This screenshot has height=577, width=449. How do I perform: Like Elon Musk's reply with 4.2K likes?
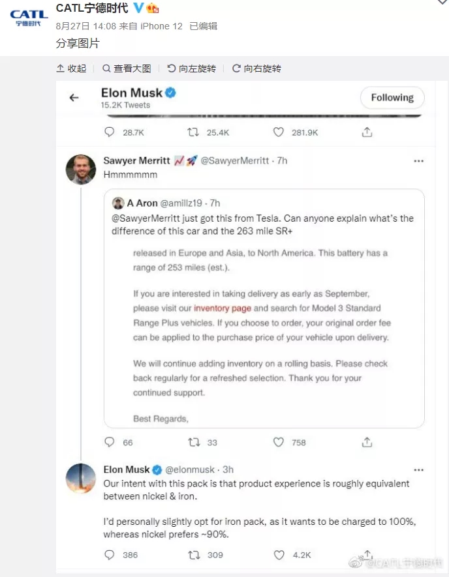pos(279,555)
